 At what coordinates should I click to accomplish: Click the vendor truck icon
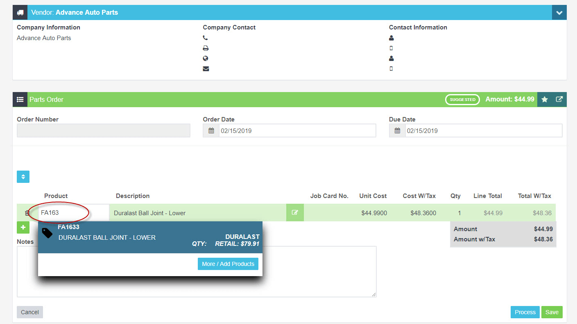20,13
